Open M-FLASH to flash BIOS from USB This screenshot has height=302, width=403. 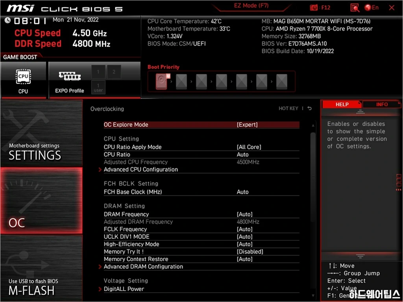point(41,268)
